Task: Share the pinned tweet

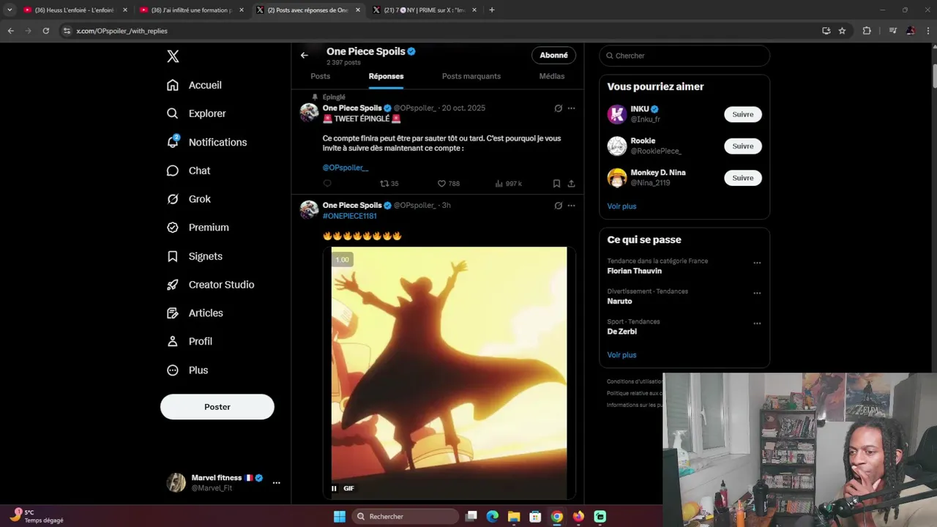Action: pos(571,184)
